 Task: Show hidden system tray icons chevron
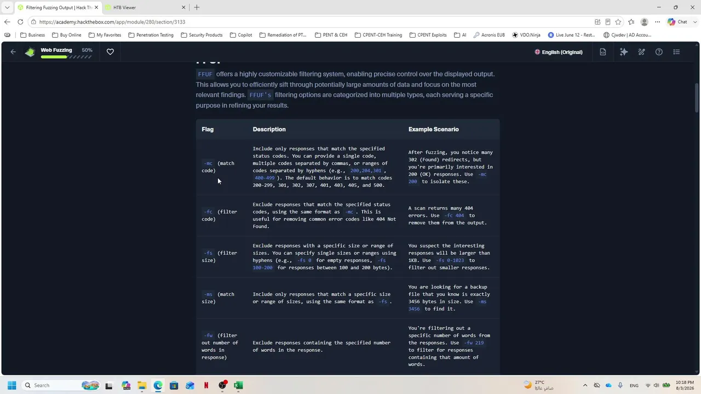pyautogui.click(x=585, y=385)
